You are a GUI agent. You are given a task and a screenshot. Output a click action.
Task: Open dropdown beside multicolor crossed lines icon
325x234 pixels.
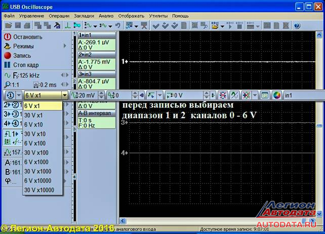point(255,96)
